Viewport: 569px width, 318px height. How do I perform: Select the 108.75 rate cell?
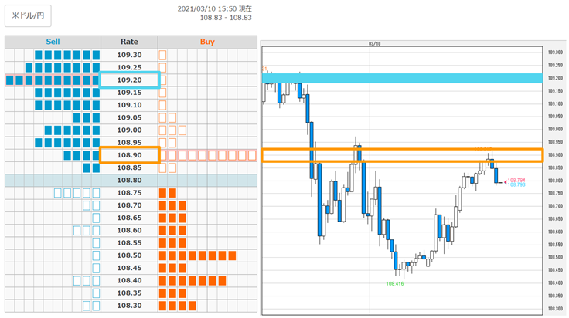coord(129,193)
